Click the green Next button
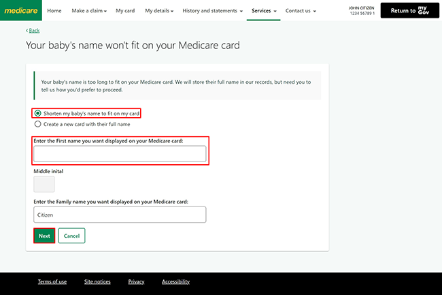This screenshot has height=295, width=442. pyautogui.click(x=44, y=236)
